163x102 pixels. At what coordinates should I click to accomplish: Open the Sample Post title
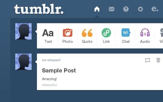(x=59, y=70)
